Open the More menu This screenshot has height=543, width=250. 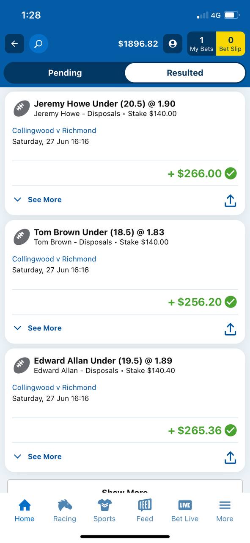(225, 511)
